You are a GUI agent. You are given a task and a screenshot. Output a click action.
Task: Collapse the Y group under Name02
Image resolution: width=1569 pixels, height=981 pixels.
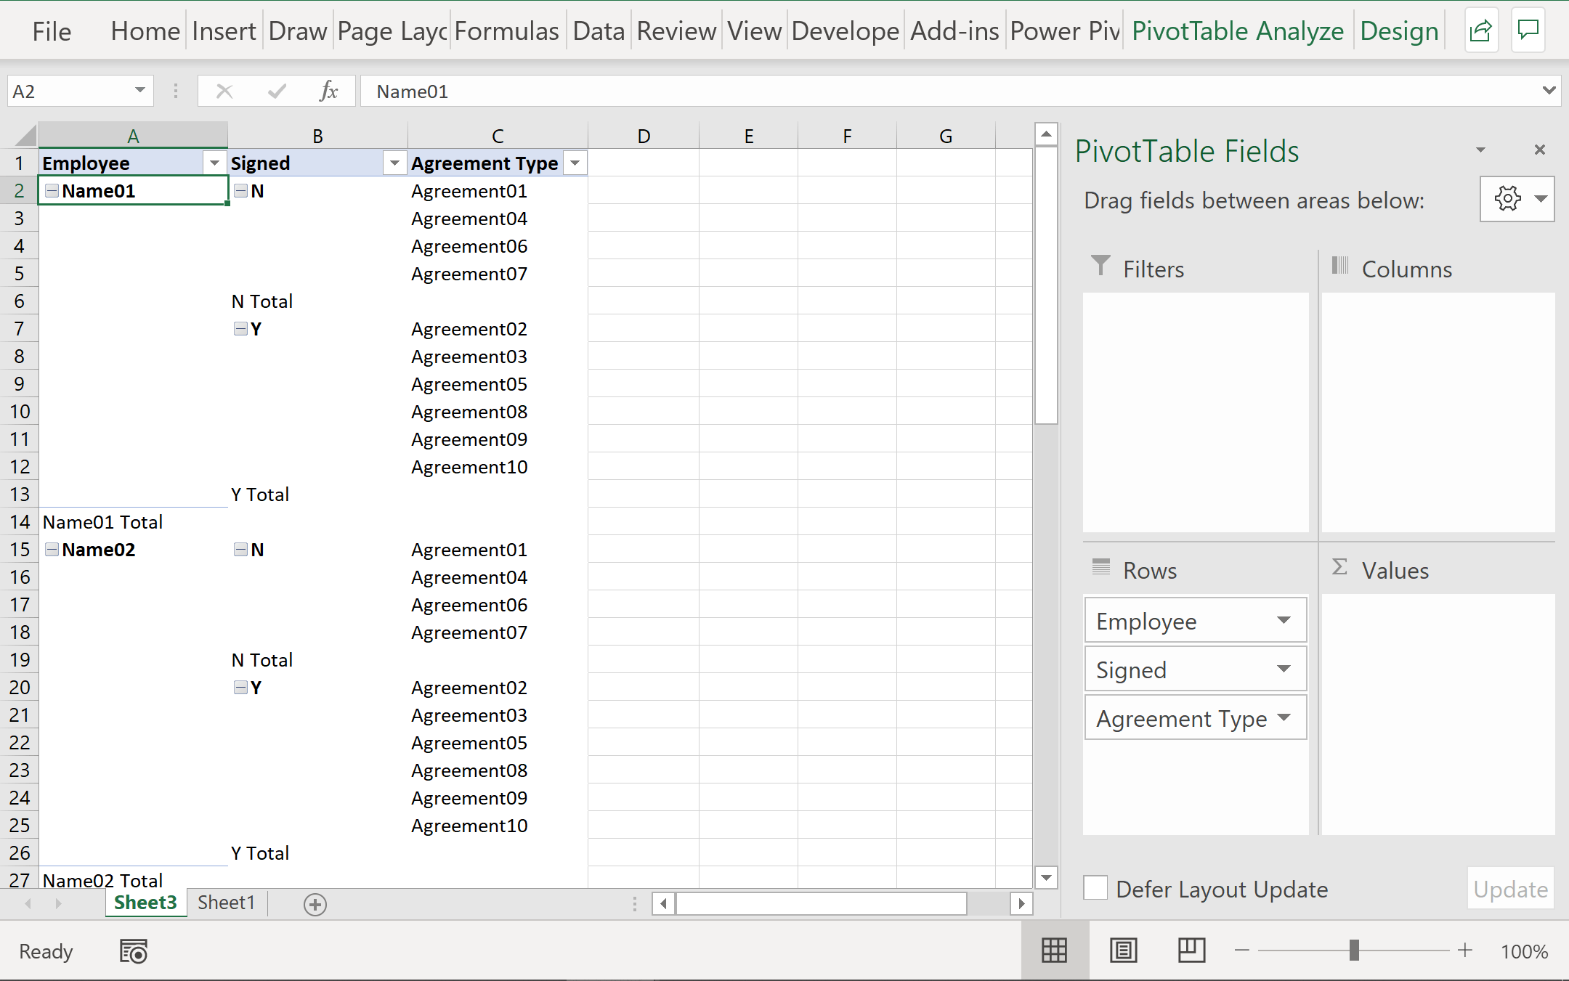click(240, 687)
